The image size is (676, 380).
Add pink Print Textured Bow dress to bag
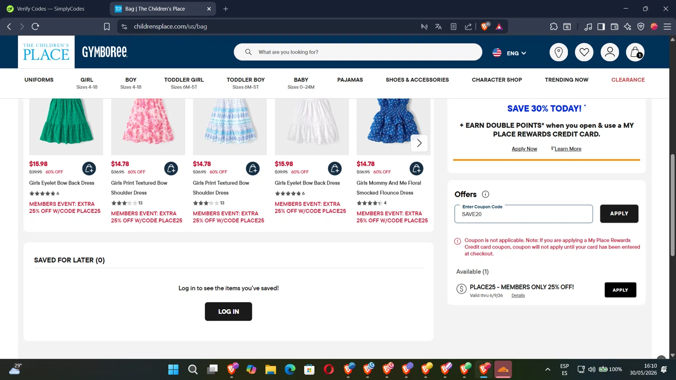click(x=171, y=169)
